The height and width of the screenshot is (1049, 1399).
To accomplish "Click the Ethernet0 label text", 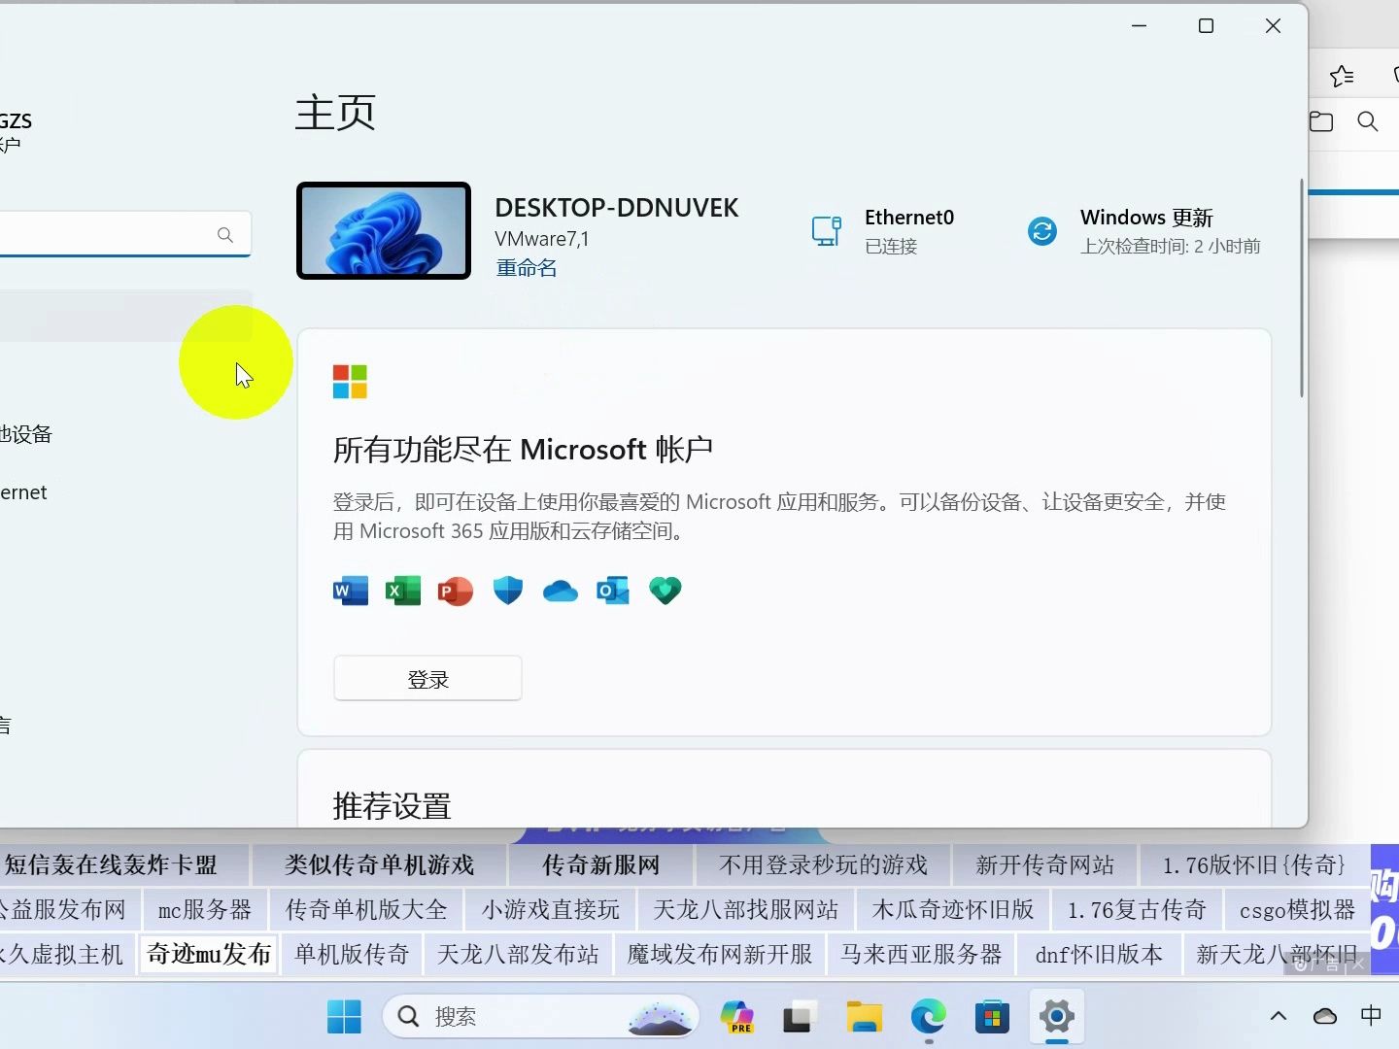I will point(909,218).
